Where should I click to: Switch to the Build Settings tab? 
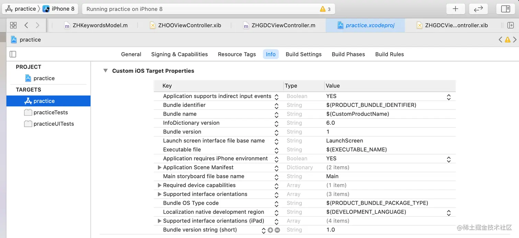pos(303,54)
